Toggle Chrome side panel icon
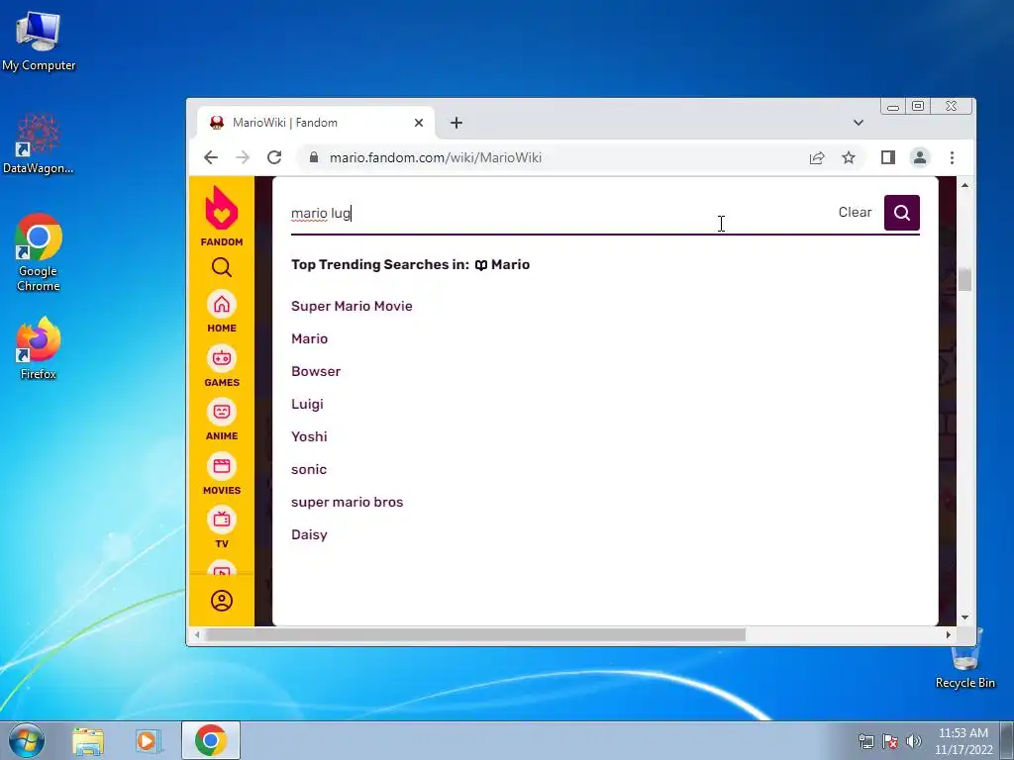 [888, 157]
